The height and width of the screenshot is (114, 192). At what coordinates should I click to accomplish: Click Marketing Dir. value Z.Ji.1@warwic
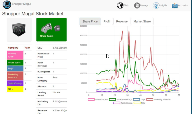pos(60,101)
